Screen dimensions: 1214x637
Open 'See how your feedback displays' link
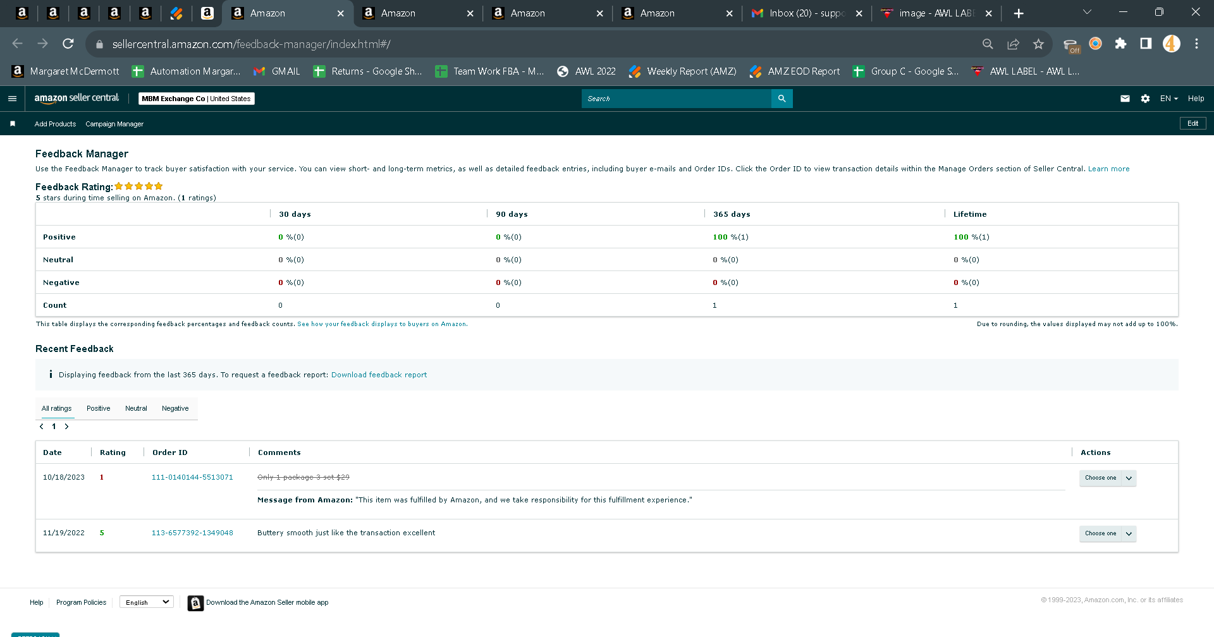[383, 324]
